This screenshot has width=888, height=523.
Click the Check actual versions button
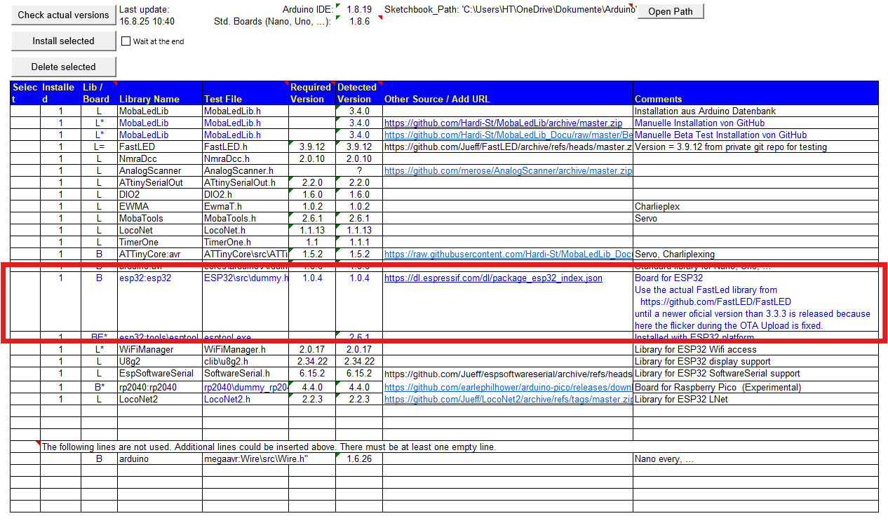click(x=63, y=15)
